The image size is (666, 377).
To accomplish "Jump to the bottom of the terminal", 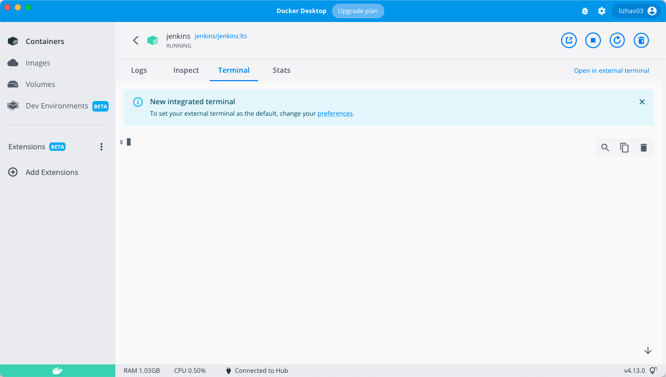I will pyautogui.click(x=648, y=351).
